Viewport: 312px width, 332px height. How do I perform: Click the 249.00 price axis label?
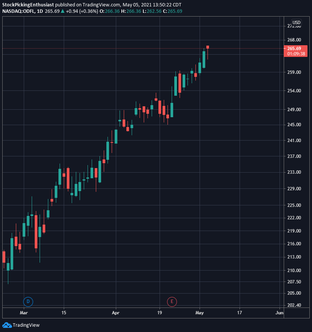(x=294, y=109)
